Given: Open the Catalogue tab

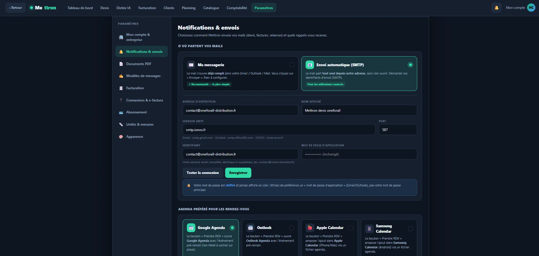Looking at the screenshot, I should coord(211,8).
